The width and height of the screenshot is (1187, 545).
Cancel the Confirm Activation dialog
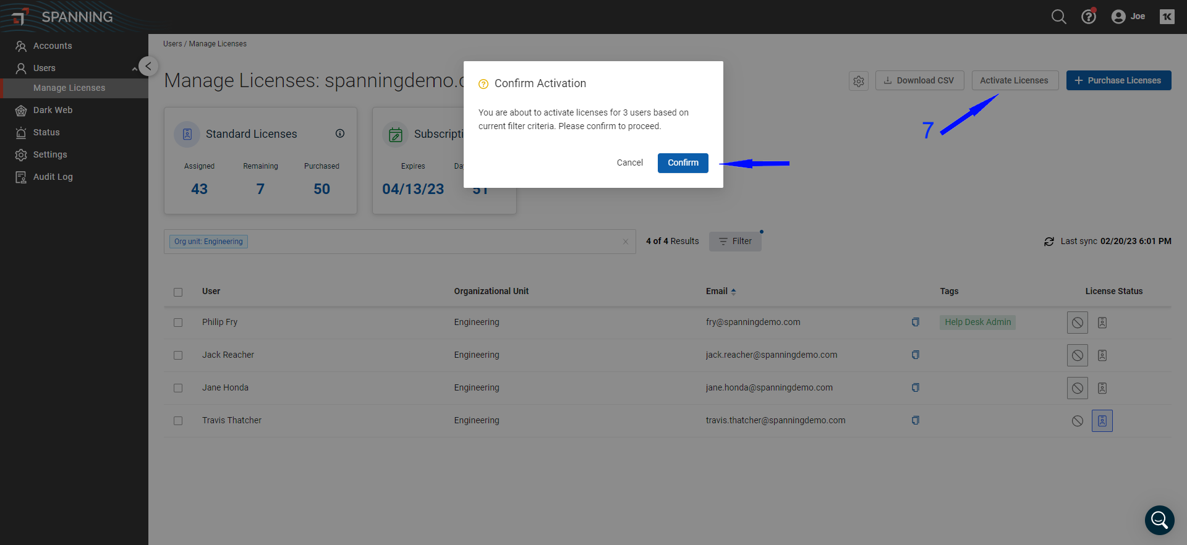pos(629,163)
